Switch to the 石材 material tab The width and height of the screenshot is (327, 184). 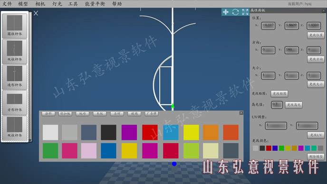117,113
